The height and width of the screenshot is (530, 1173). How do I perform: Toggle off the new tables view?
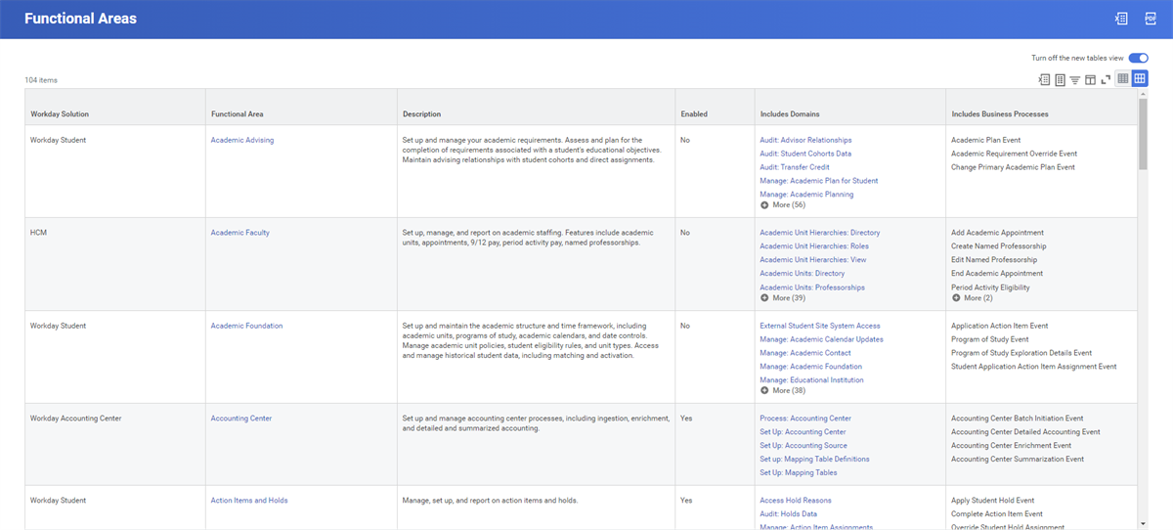point(1138,59)
